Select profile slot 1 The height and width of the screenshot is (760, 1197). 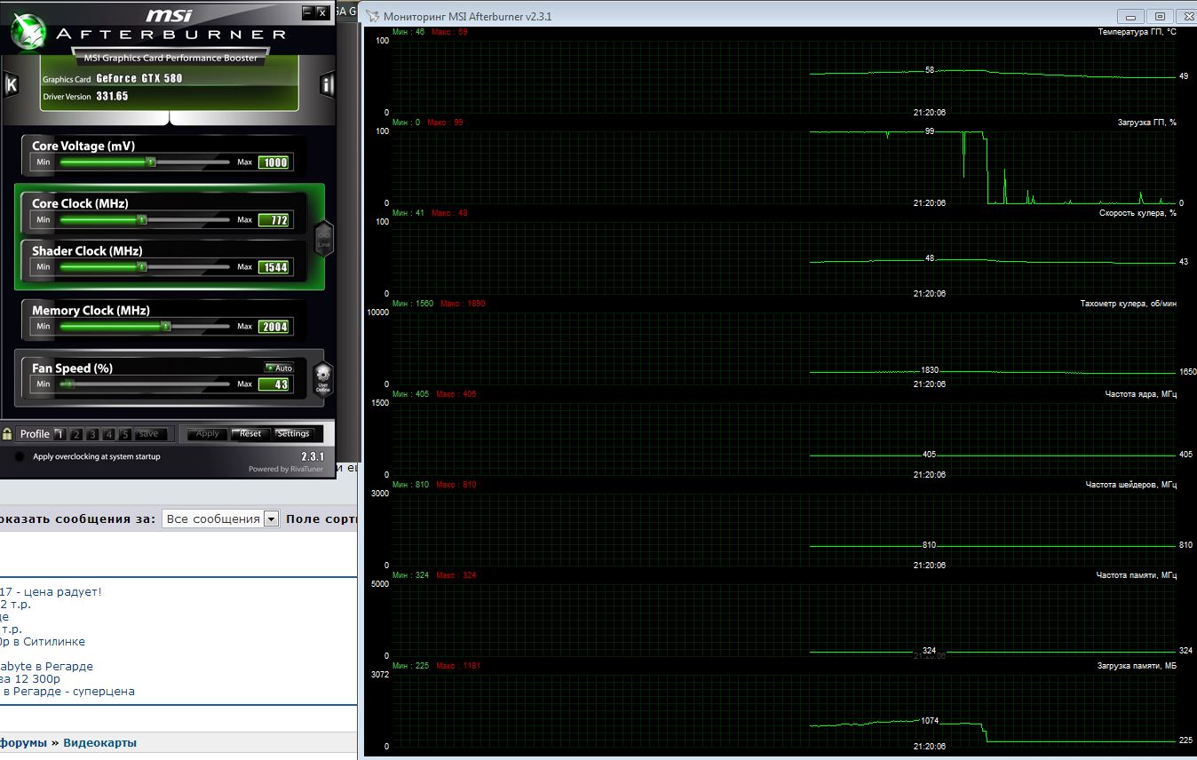point(59,434)
